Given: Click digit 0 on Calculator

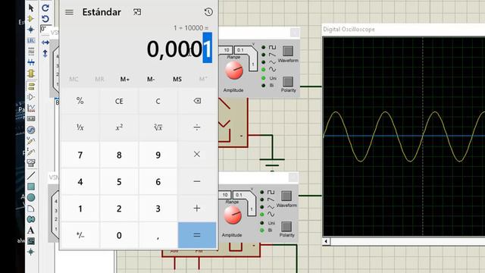Looking at the screenshot, I should coord(119,235).
